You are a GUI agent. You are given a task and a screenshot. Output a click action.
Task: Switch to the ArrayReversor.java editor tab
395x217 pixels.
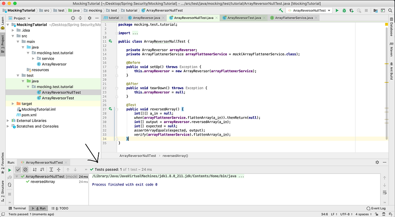pos(146,18)
